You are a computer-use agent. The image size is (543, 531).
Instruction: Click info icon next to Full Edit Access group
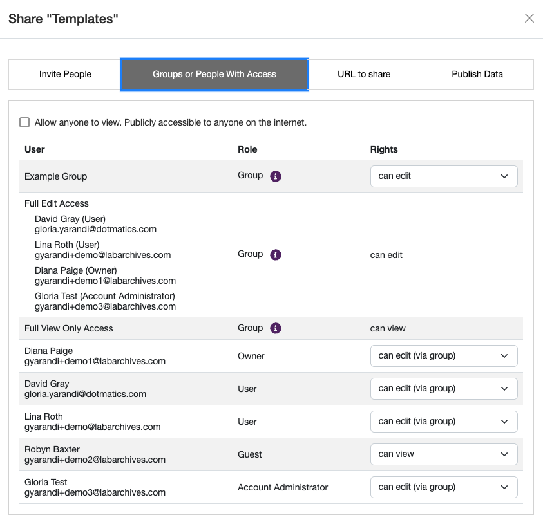click(274, 254)
